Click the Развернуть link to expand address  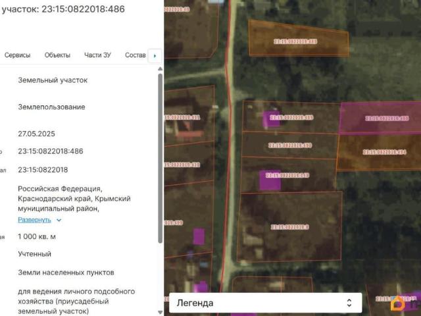(x=34, y=220)
